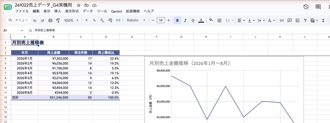Select cell 2026年8月
This screenshot has height=123, width=330.
(25, 93)
